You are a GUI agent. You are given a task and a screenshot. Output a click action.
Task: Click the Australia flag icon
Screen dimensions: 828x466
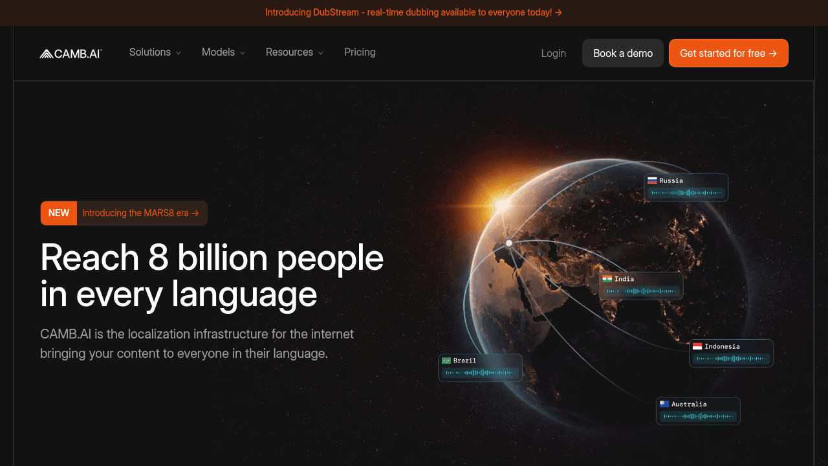coord(664,404)
